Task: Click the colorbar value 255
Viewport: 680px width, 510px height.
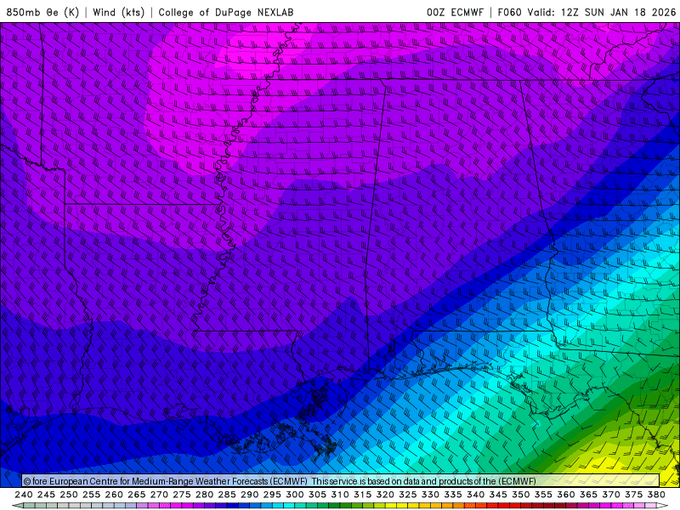Action: [91, 495]
